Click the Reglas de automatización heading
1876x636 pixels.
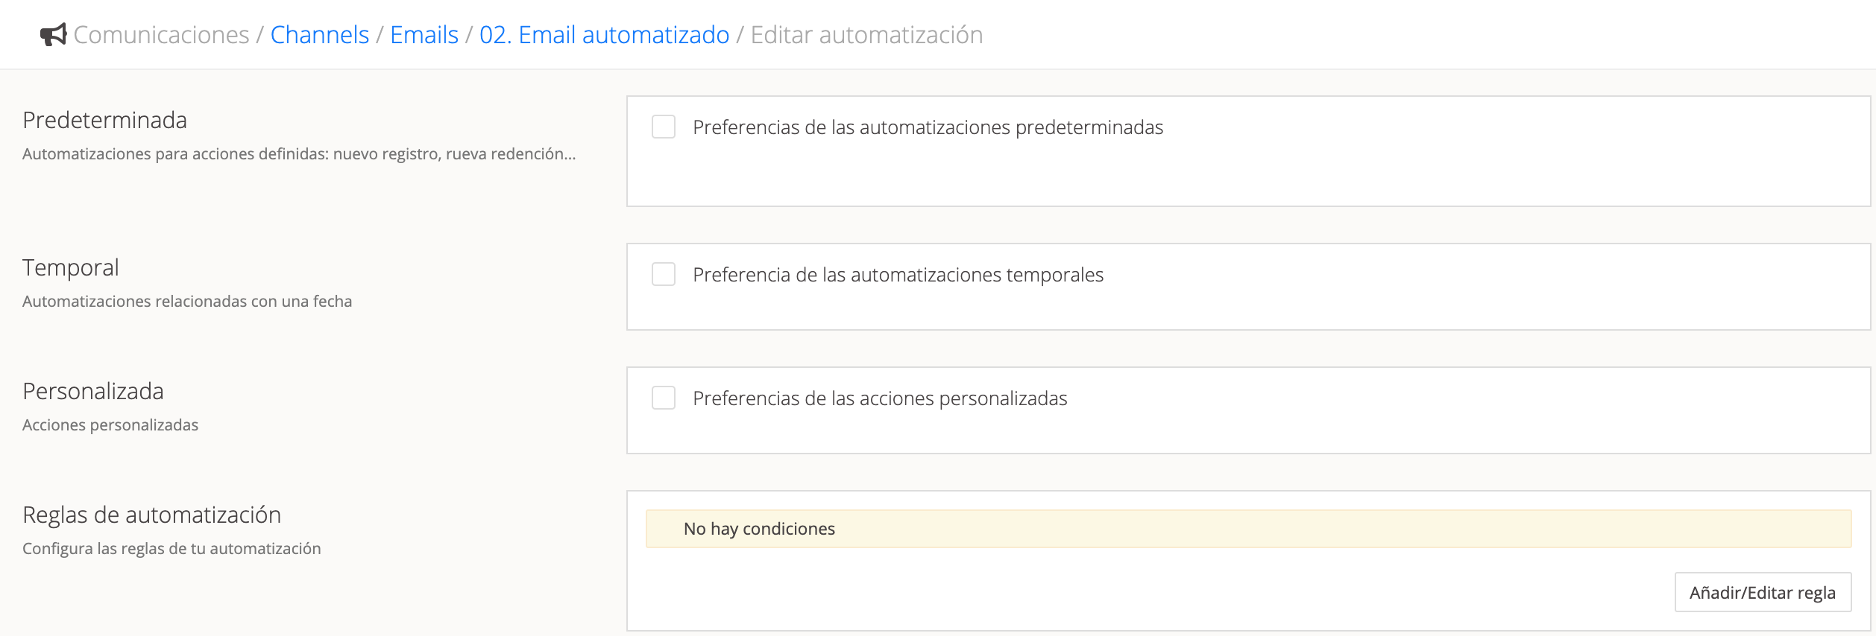tap(151, 515)
